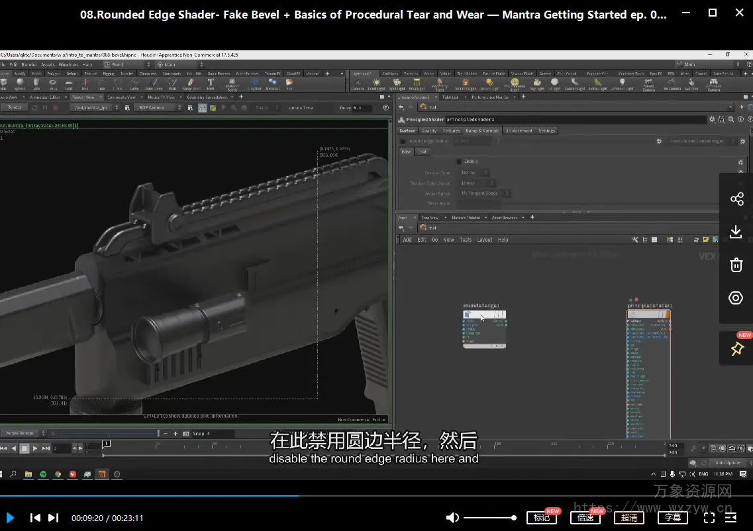The image size is (753, 531).
Task: Toggle subtitles with the 字幕 button
Action: point(673,518)
